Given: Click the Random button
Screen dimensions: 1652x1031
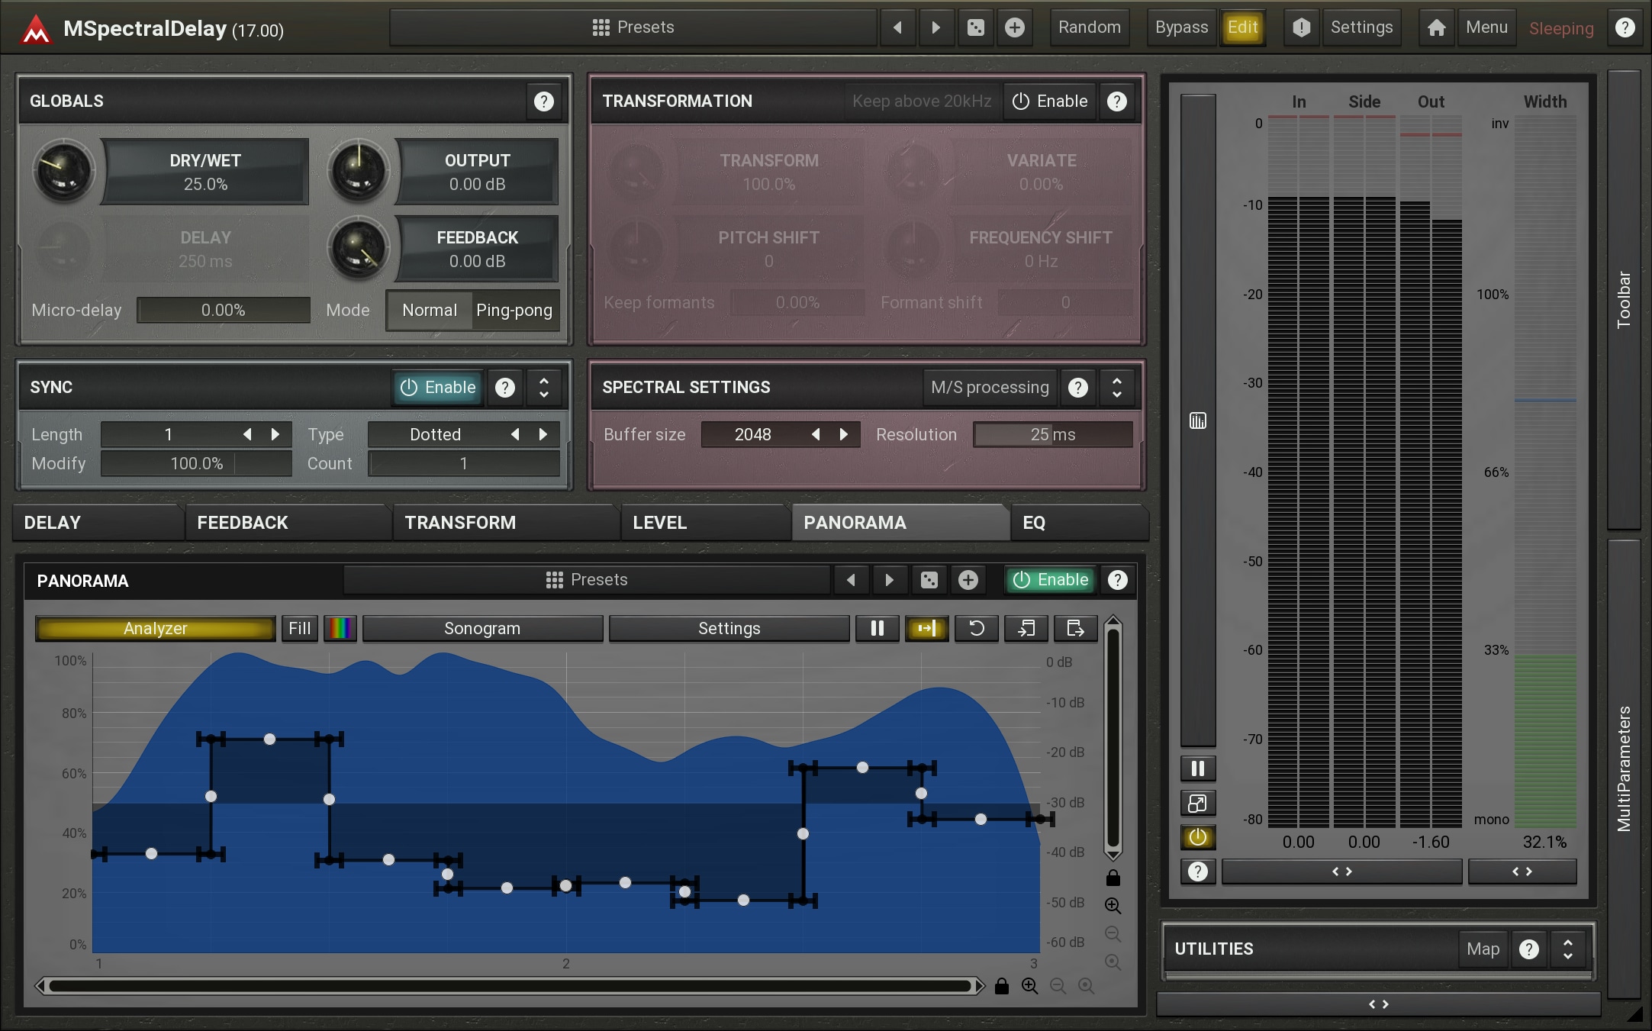Looking at the screenshot, I should pyautogui.click(x=1089, y=28).
